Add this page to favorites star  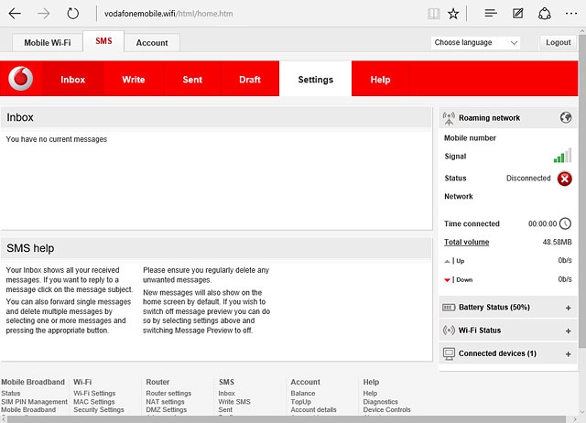[x=454, y=14]
